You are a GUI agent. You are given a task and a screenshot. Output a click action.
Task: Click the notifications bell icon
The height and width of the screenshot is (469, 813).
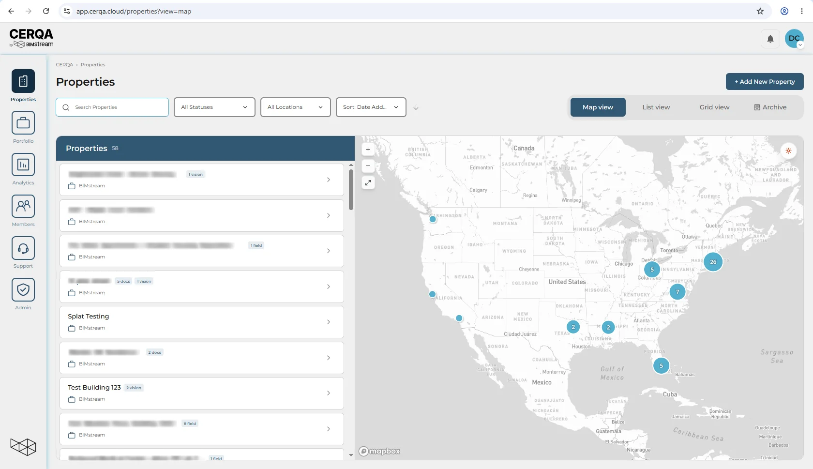tap(770, 39)
